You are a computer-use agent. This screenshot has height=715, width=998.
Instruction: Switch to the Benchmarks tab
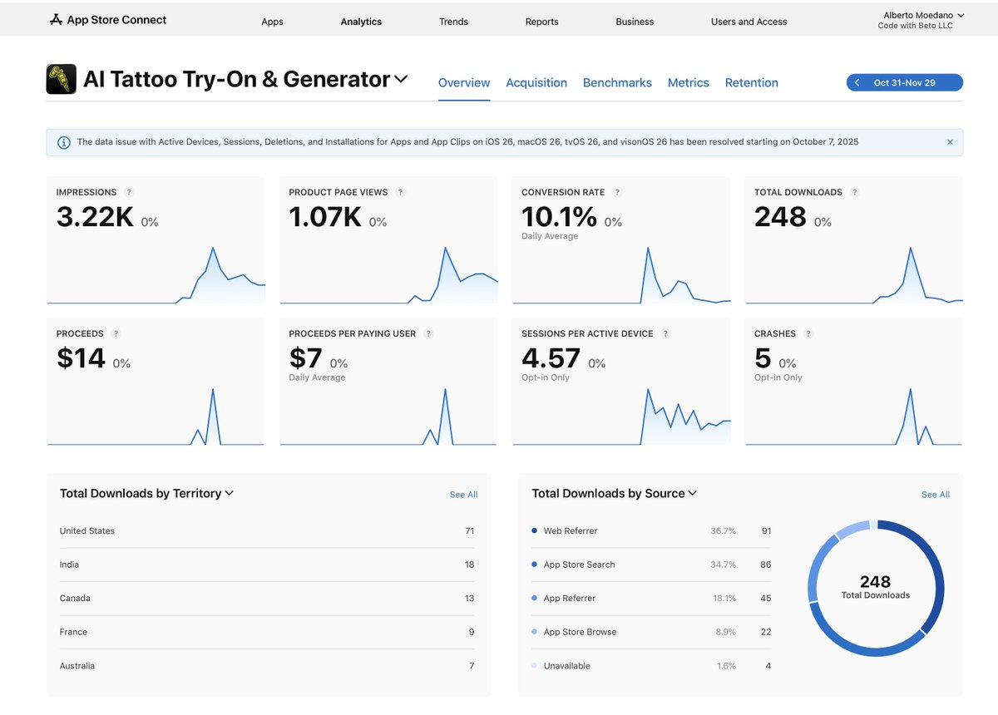(x=617, y=82)
